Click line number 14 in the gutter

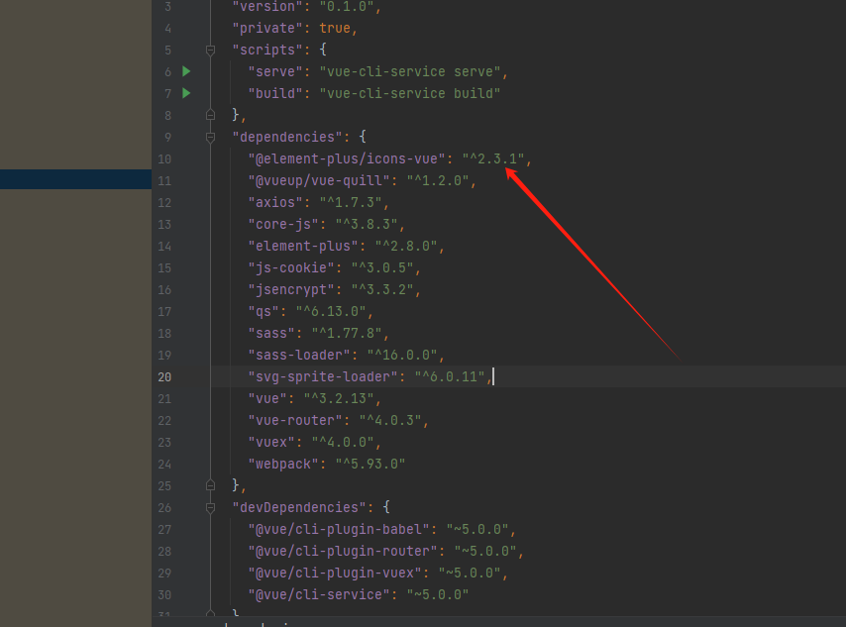point(164,247)
